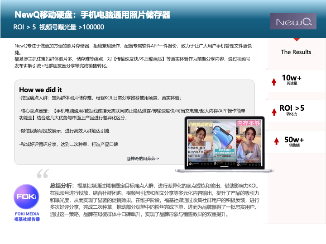Click 福基社媒传播 label under logo
Screen dimensions: 326x244
[27, 219]
